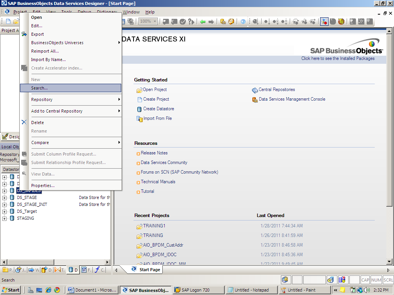The height and width of the screenshot is (295, 394).
Task: Click the Import From File link
Action: [157, 118]
